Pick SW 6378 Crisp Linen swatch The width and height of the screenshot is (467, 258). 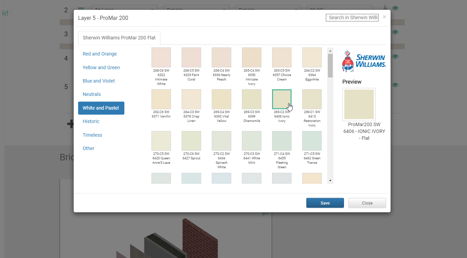tap(191, 99)
